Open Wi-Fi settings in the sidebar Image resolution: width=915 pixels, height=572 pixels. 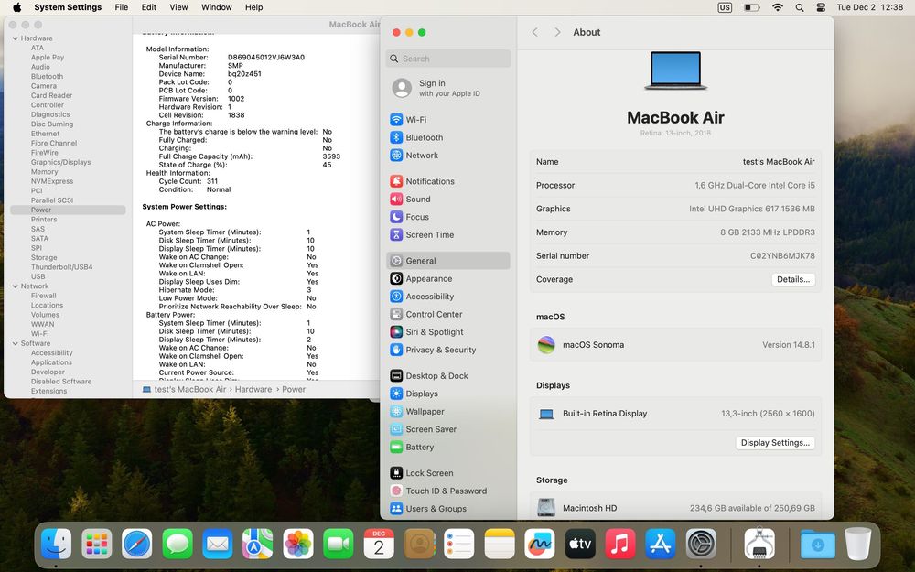pos(447,120)
